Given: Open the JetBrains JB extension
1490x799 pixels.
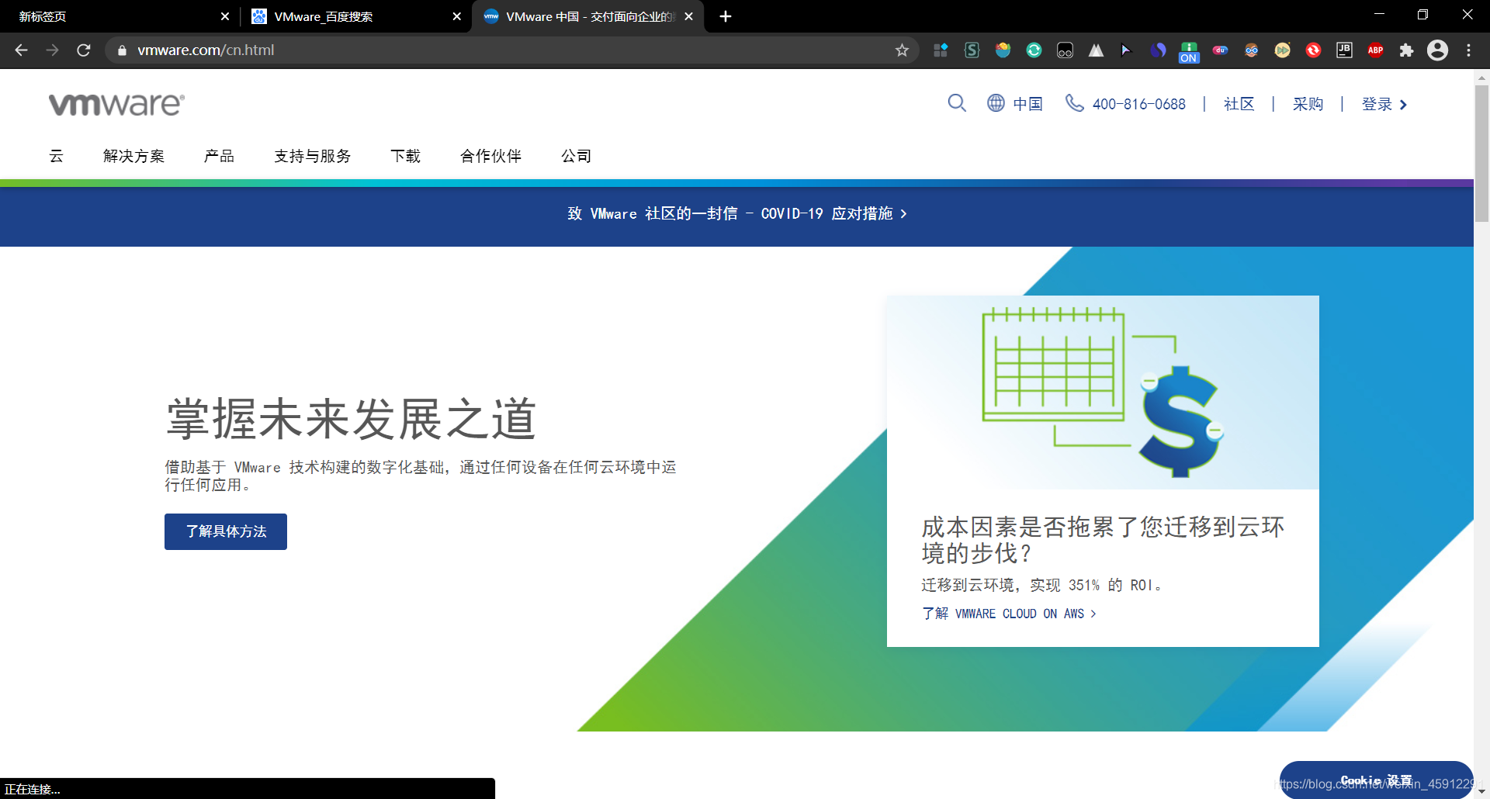Looking at the screenshot, I should (x=1344, y=50).
